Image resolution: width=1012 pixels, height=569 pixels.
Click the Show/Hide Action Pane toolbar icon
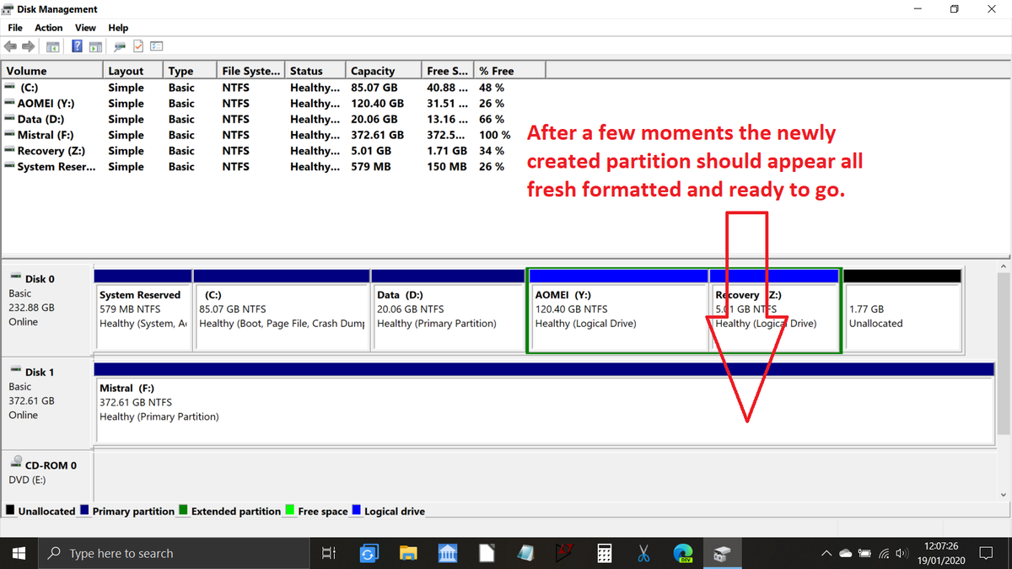tap(95, 46)
